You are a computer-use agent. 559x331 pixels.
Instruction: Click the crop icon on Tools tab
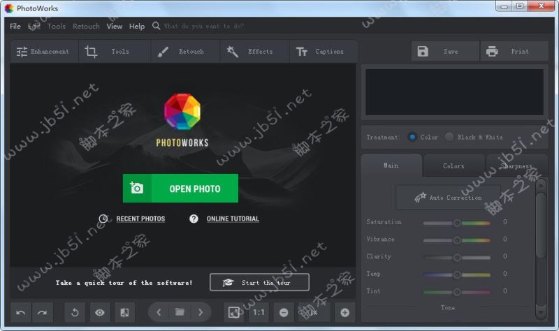coord(91,52)
